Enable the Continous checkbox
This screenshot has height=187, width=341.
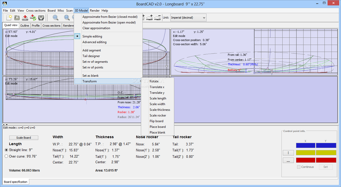point(299,167)
